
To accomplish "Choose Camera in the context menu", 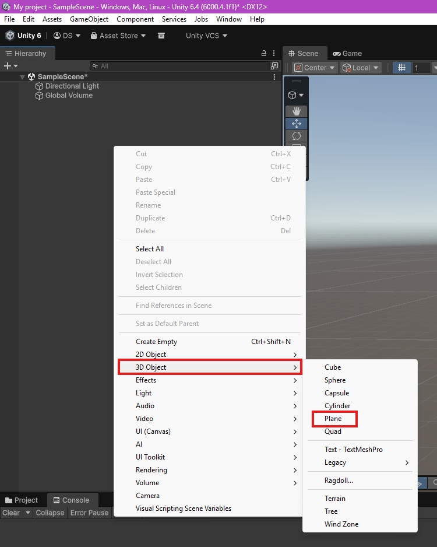I will pyautogui.click(x=210, y=496).
